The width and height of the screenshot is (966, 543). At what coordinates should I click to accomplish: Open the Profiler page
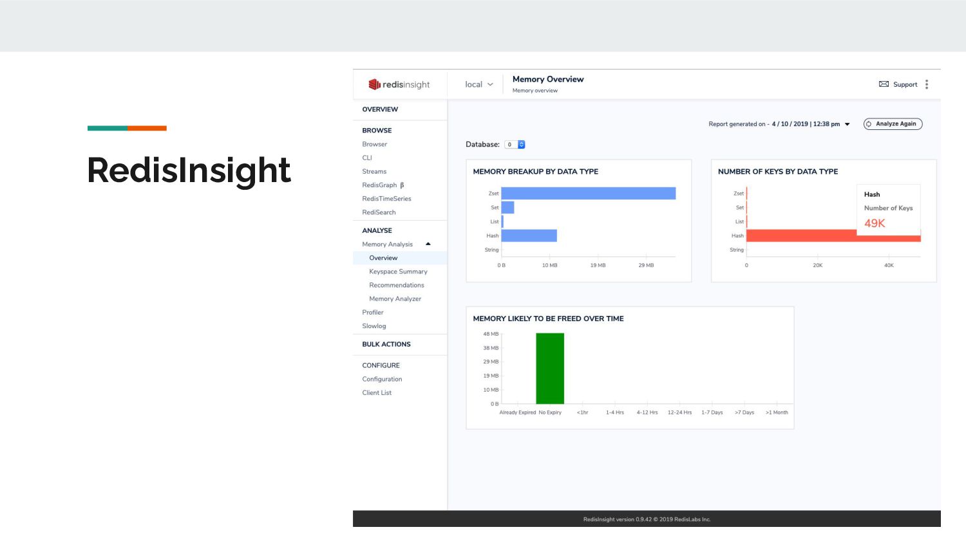(372, 313)
